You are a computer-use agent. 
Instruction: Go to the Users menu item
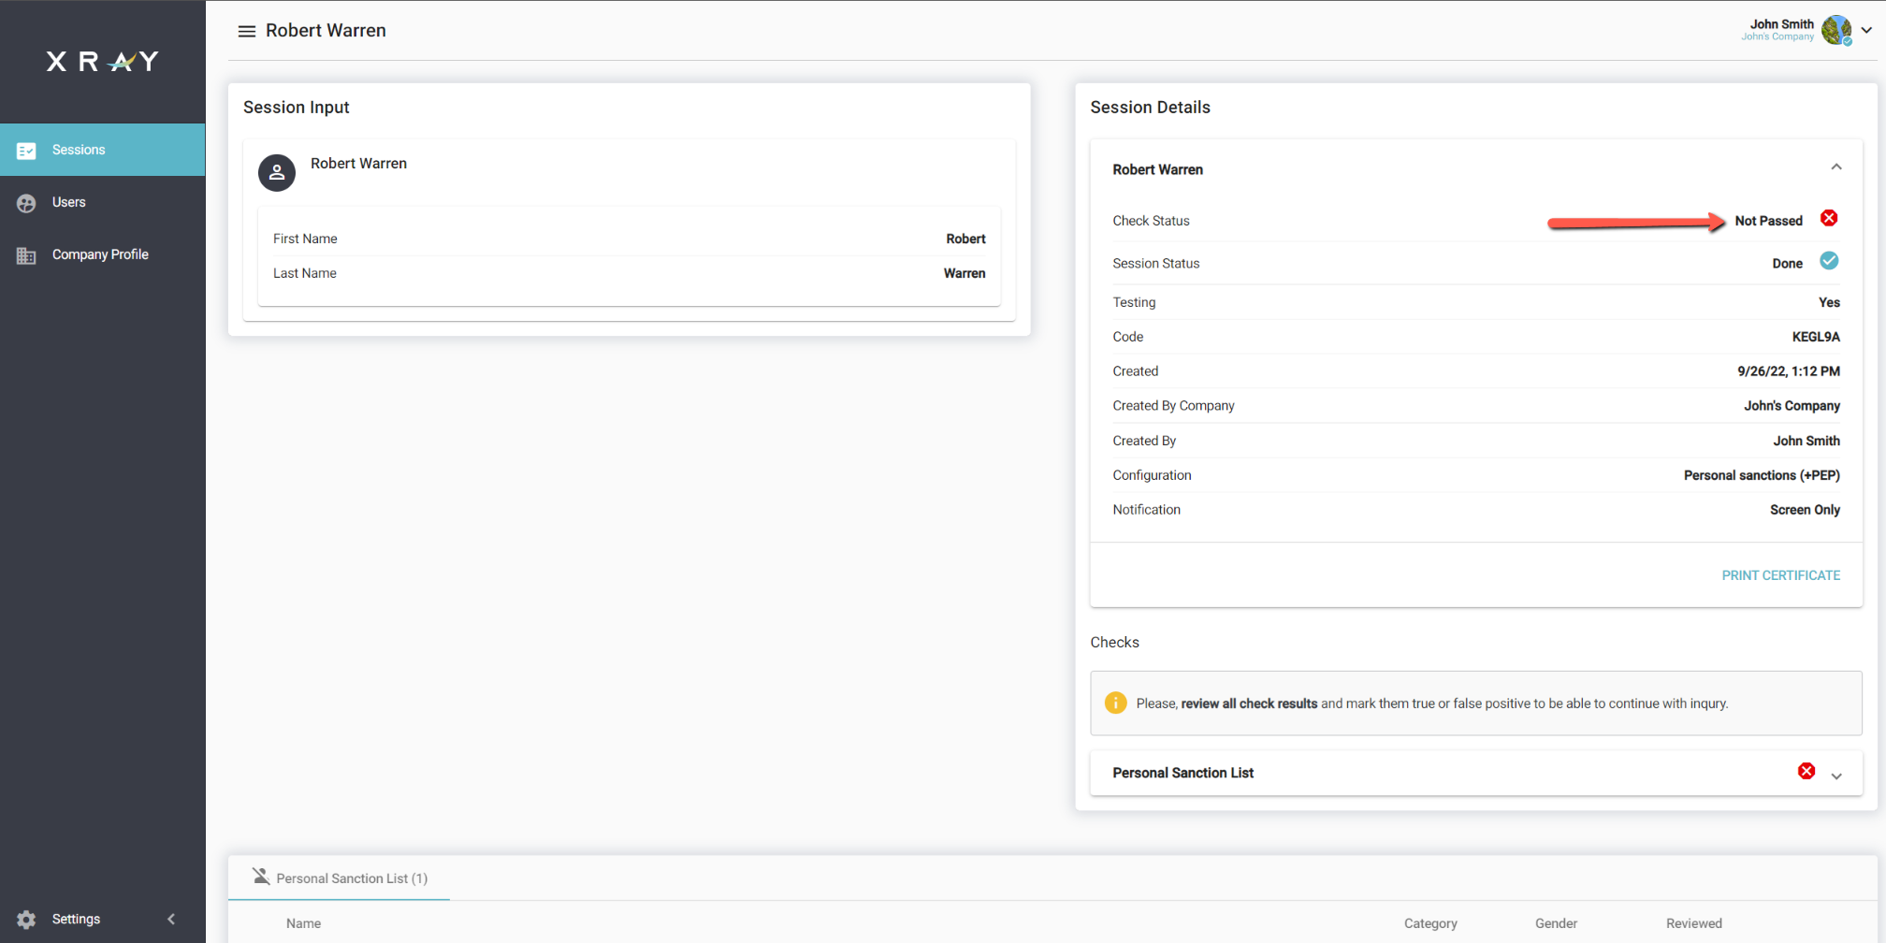(69, 203)
